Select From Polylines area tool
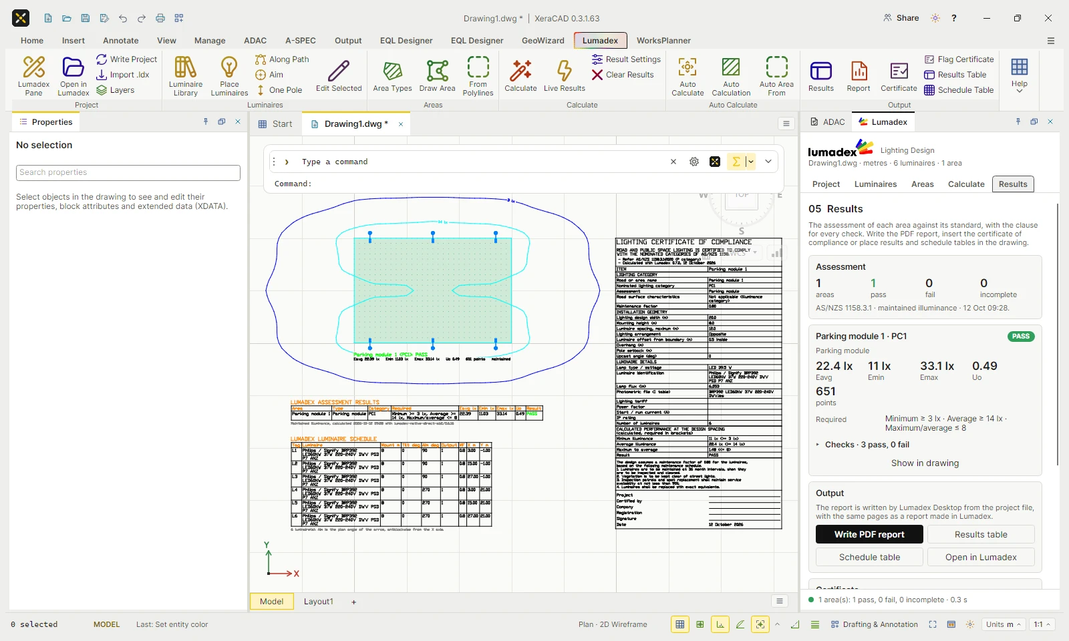 tap(478, 75)
